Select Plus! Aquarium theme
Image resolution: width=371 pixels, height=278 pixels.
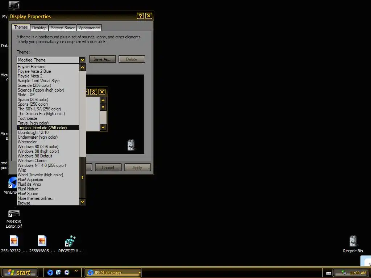tap(48, 180)
